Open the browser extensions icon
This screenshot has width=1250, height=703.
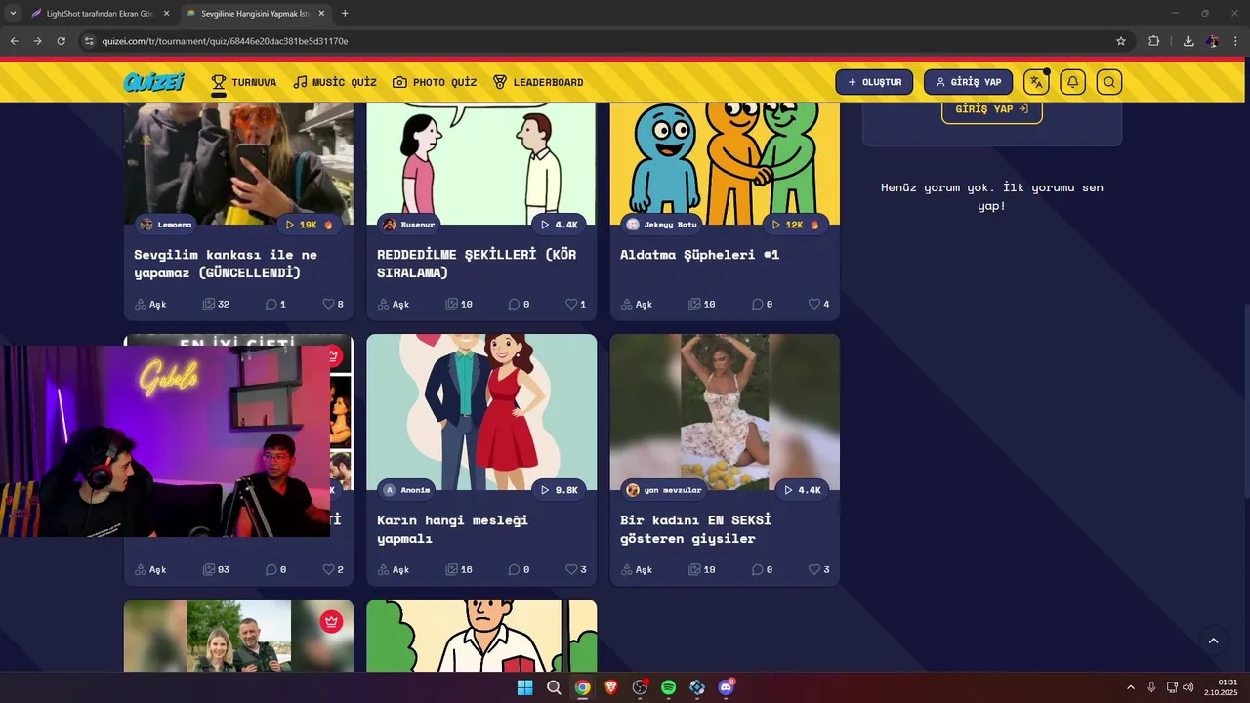[x=1154, y=41]
